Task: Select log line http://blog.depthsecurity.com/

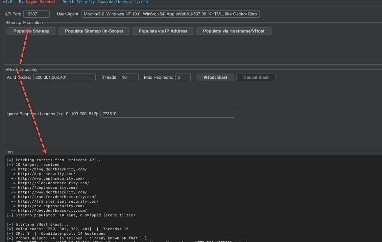Action: click(x=52, y=169)
